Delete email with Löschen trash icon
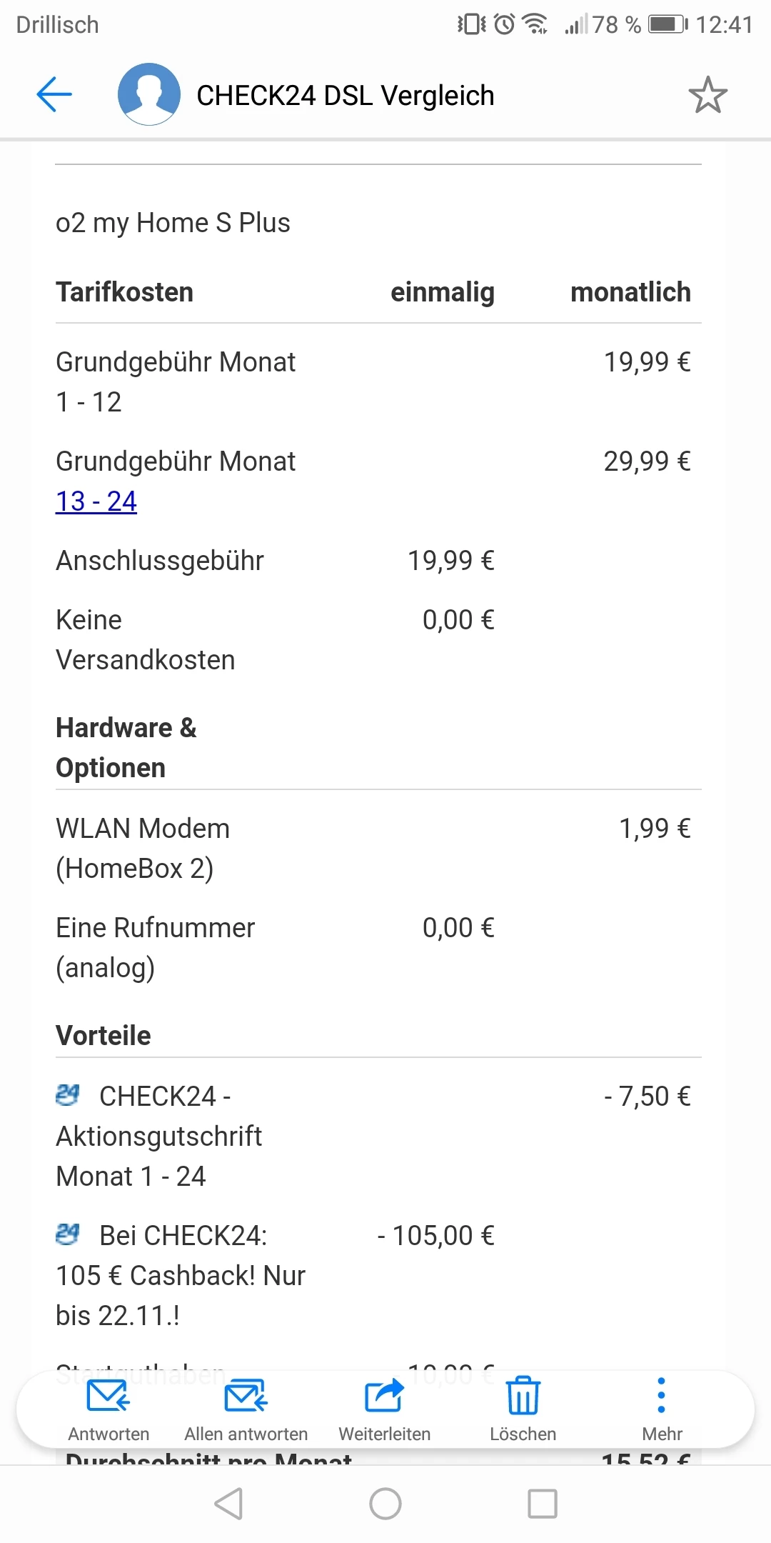The image size is (771, 1543). [523, 1397]
